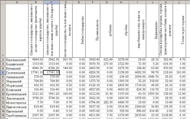Screen dimensions: 190x119
Task: Click the Лановецький cell
Action: tap(17, 98)
